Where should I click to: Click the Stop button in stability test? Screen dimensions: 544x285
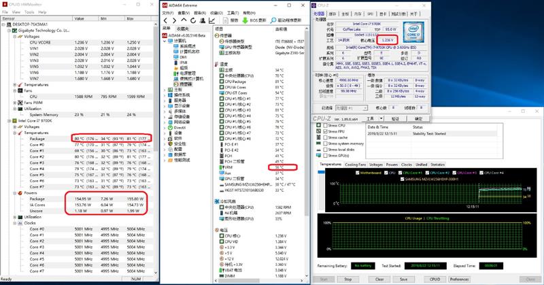(348, 279)
